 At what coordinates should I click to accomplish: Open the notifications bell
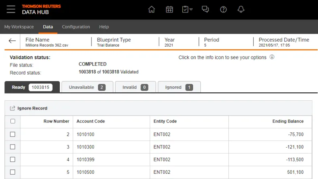click(x=241, y=9)
